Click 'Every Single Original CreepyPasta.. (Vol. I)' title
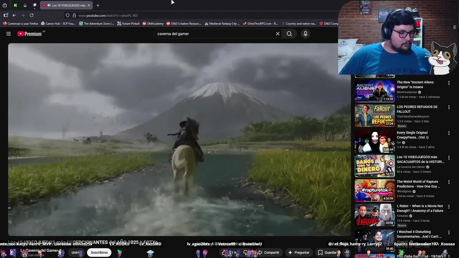This screenshot has width=459, height=258. pos(412,135)
